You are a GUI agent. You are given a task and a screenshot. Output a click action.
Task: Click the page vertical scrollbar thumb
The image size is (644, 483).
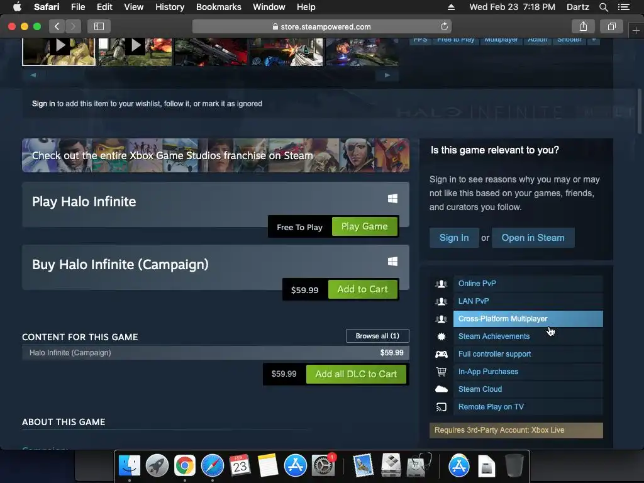point(639,111)
